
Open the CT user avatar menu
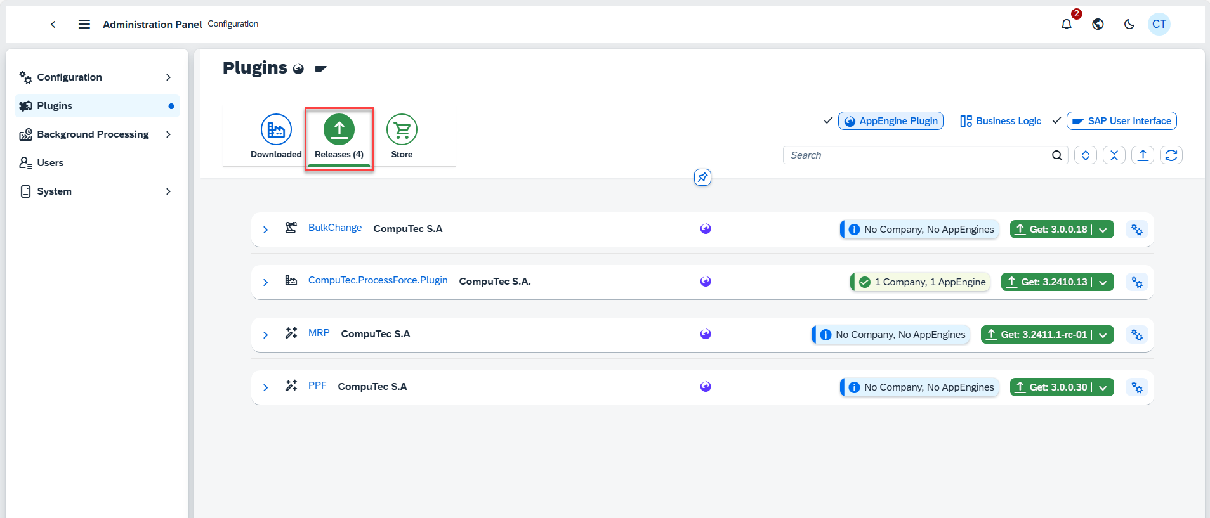[x=1159, y=24]
